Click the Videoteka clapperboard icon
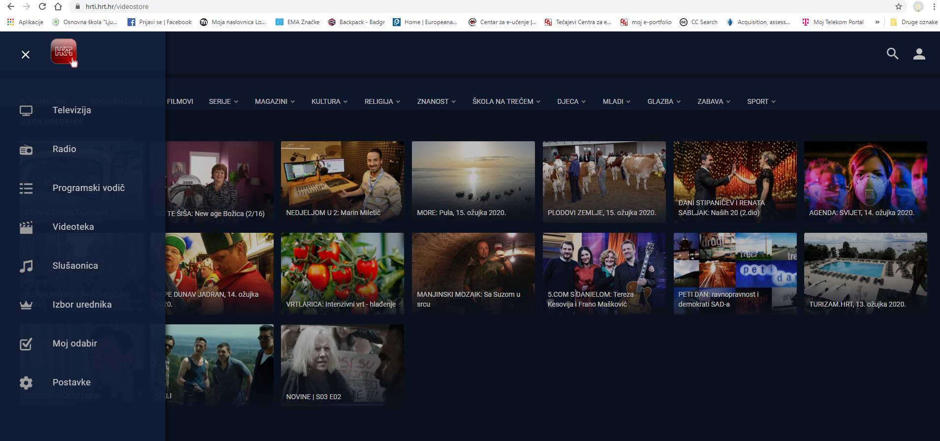Image resolution: width=940 pixels, height=441 pixels. (x=26, y=227)
